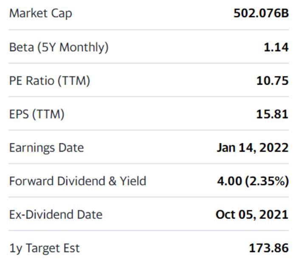Image resolution: width=293 pixels, height=264 pixels.
Task: Click the Earnings Date label
Action: 47,148
